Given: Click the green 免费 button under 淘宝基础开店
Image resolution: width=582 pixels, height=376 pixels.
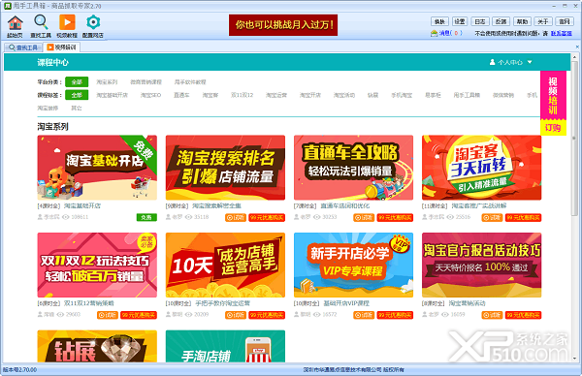Looking at the screenshot, I should click(x=146, y=218).
